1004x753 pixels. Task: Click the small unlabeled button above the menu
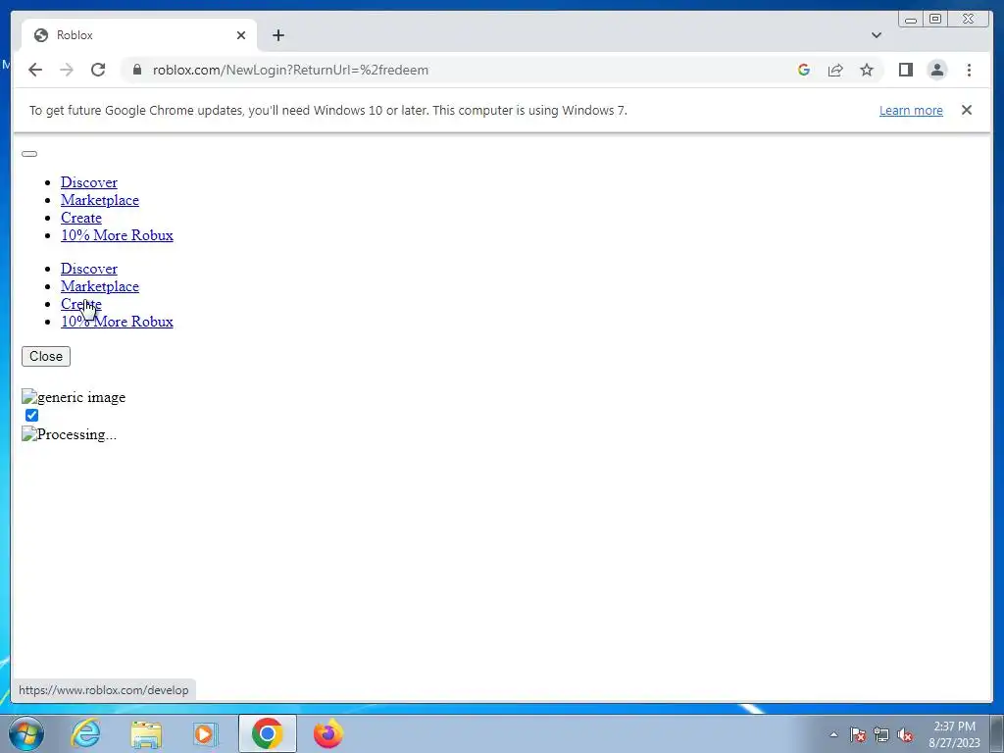[x=29, y=154]
